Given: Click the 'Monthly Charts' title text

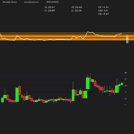Looking at the screenshot, I should pyautogui.click(x=10, y=2).
